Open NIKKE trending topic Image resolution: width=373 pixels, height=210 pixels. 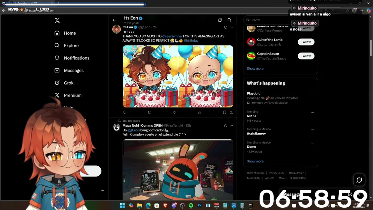tap(252, 116)
